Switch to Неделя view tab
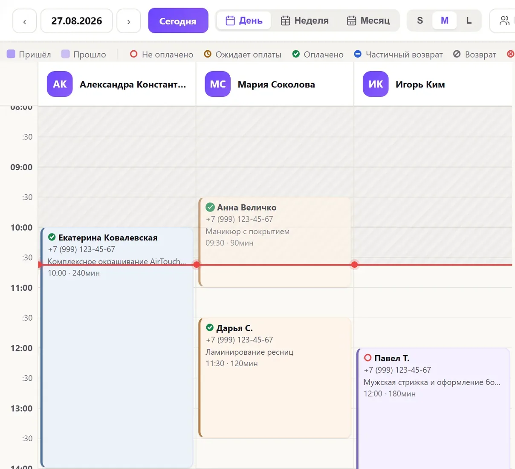This screenshot has height=469, width=515. [x=305, y=20]
